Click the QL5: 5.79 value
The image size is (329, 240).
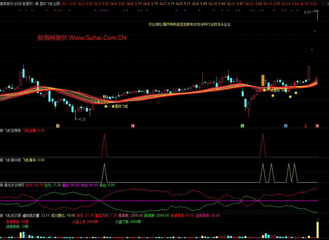(134, 4)
